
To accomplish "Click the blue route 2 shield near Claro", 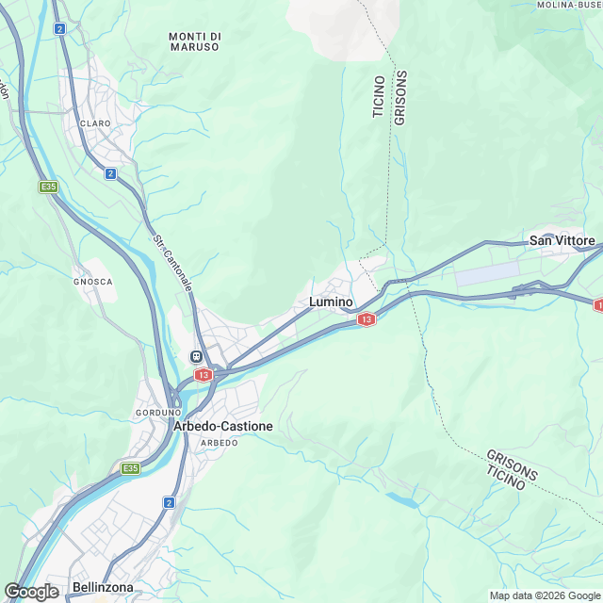I will [x=110, y=173].
